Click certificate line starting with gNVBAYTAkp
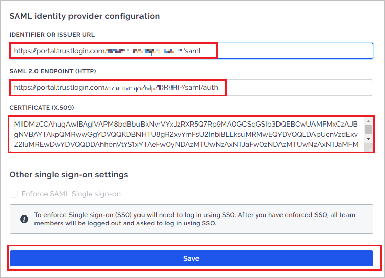385x278 pixels. pos(186,134)
